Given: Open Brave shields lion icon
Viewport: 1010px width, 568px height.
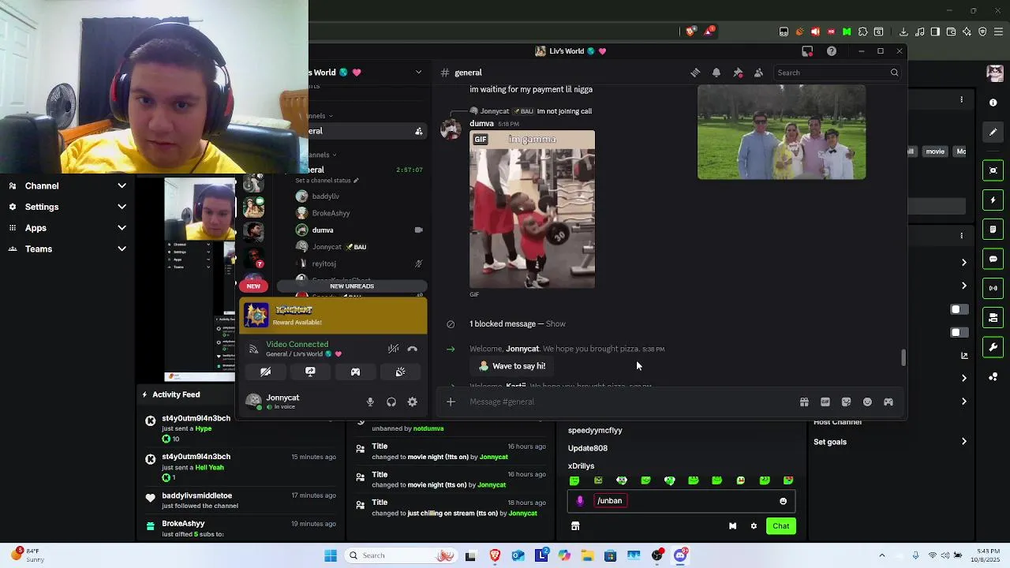Looking at the screenshot, I should (690, 32).
